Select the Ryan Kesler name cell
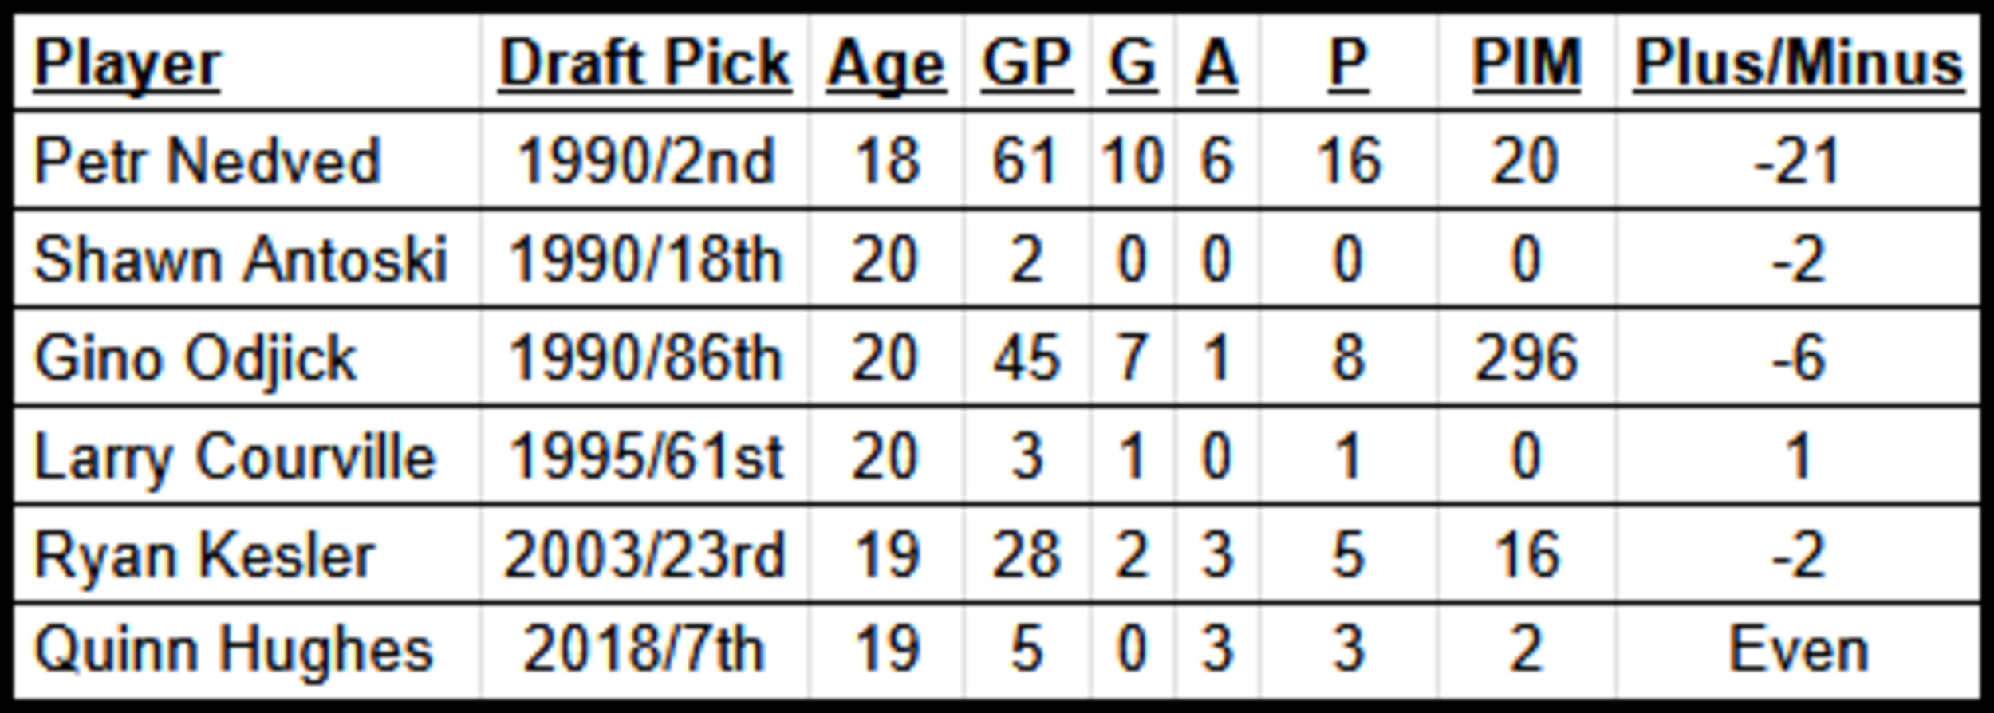 point(204,555)
